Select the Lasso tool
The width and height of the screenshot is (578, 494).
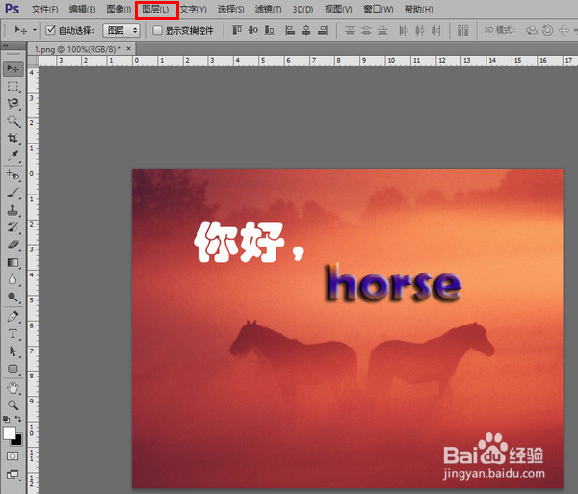[x=13, y=103]
